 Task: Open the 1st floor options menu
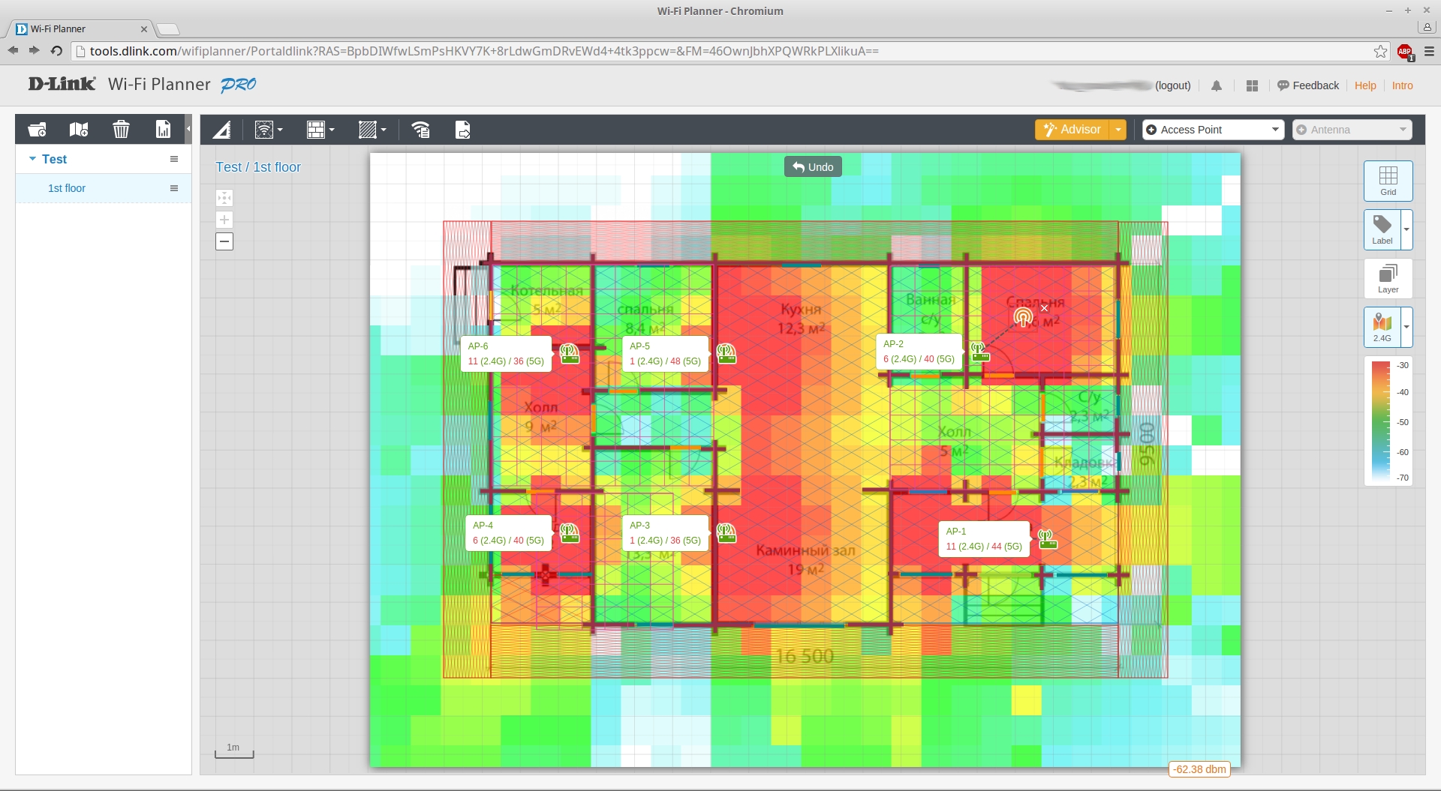click(x=174, y=188)
